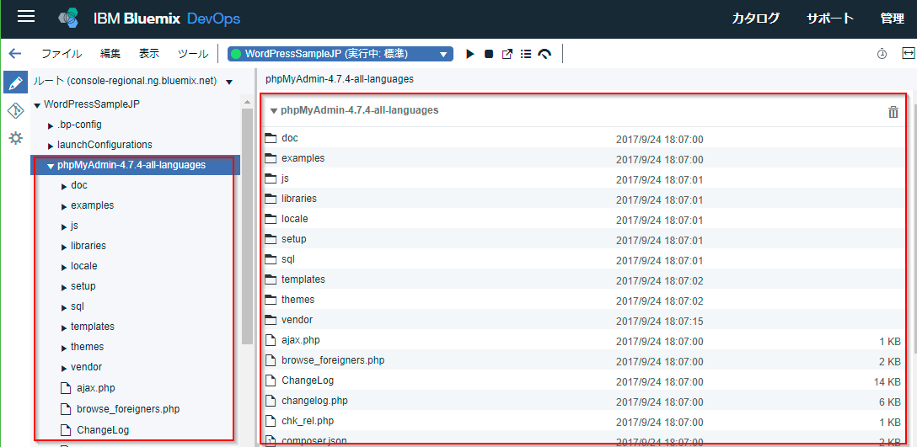The image size is (917, 447).
Task: Open the 編集 menu
Action: point(110,54)
